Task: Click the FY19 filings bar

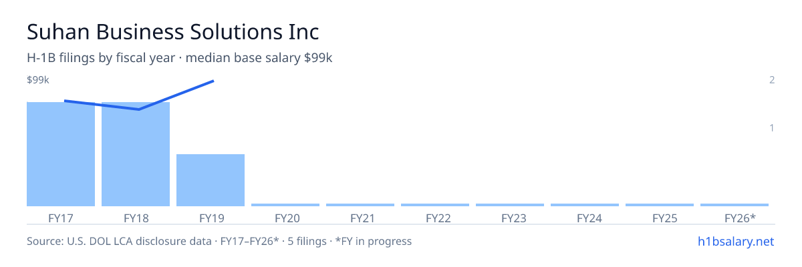Action: (211, 180)
